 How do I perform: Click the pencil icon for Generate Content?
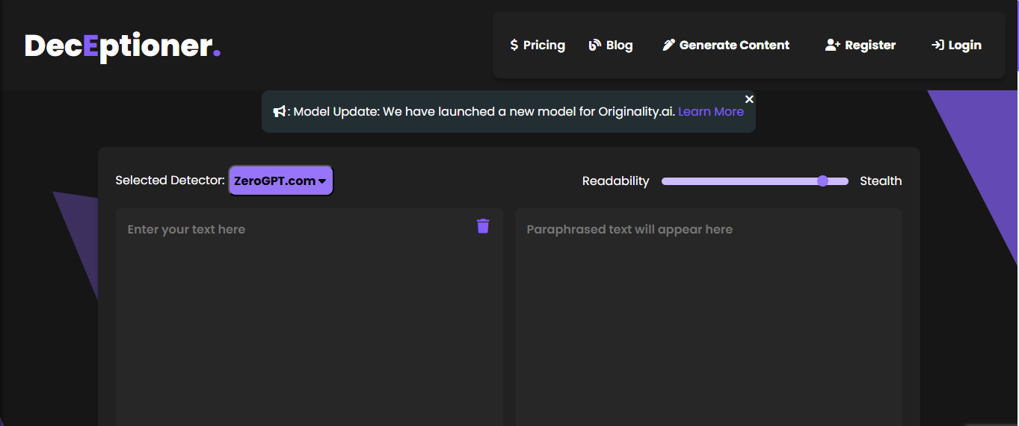click(668, 46)
